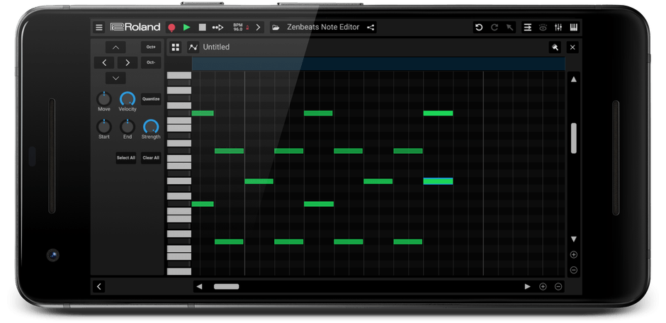Viewport: 666px width, 323px height.
Task: Open the mixer faders icon
Action: [558, 28]
